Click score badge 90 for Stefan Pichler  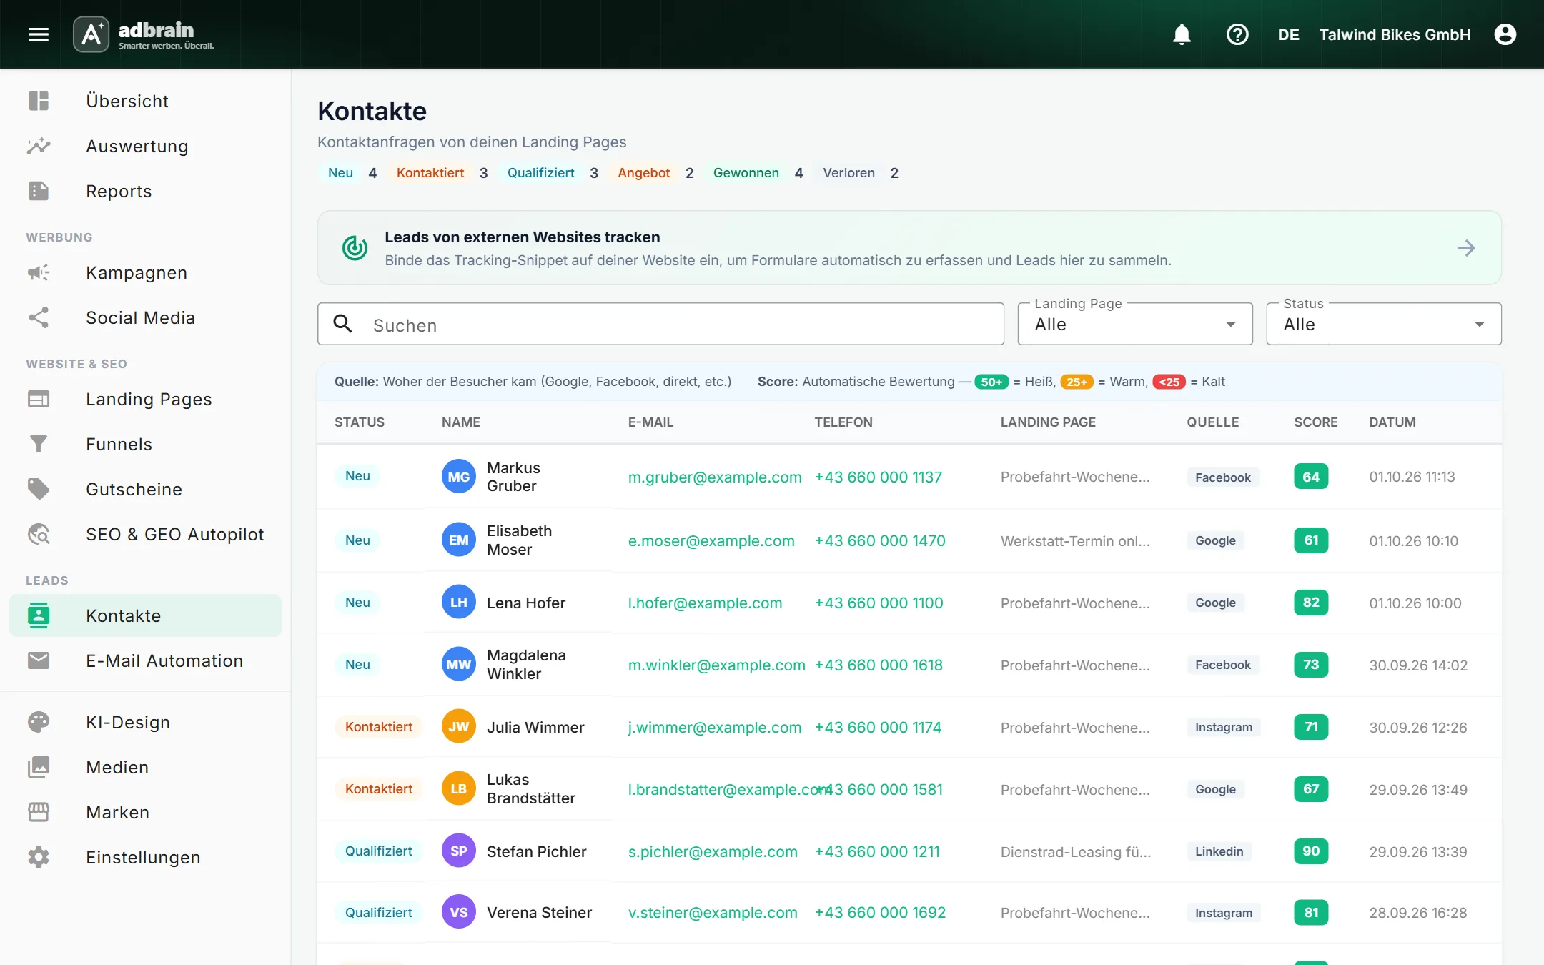(1311, 851)
